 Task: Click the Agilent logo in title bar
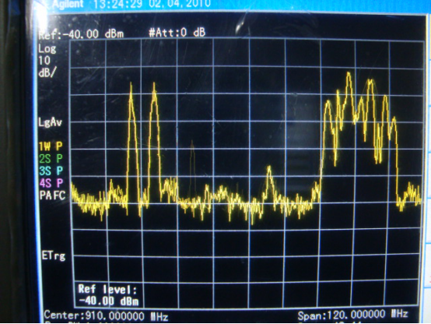coord(67,5)
